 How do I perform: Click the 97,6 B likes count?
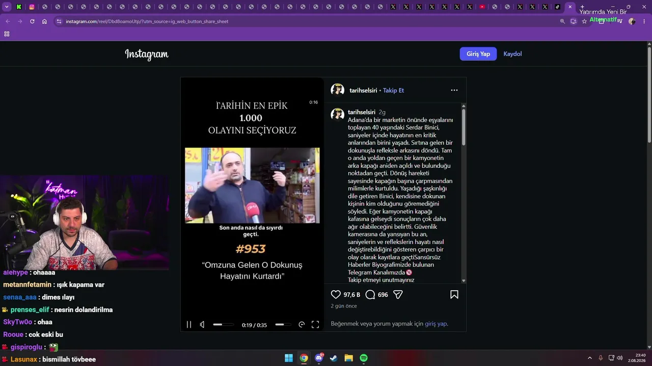coord(352,295)
